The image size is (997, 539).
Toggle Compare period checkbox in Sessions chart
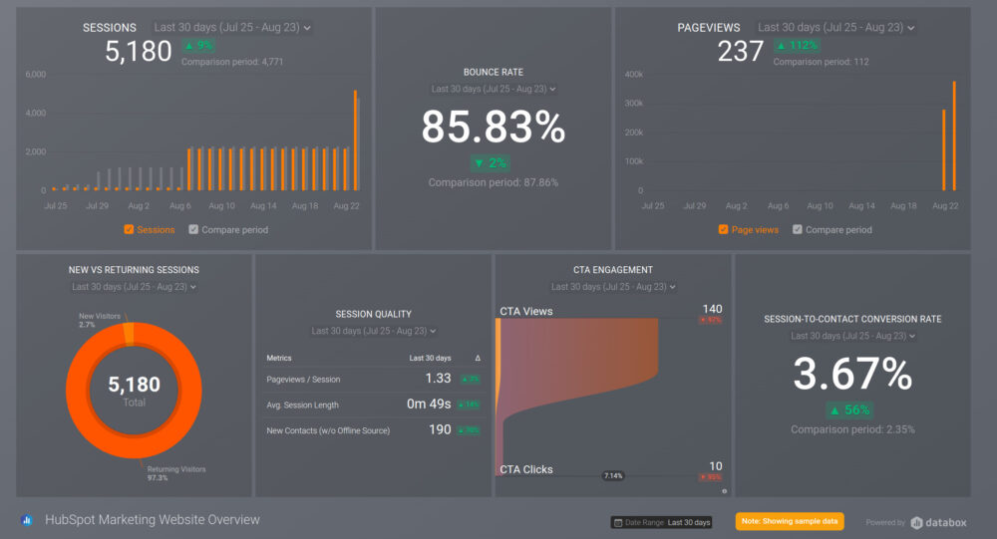point(193,230)
